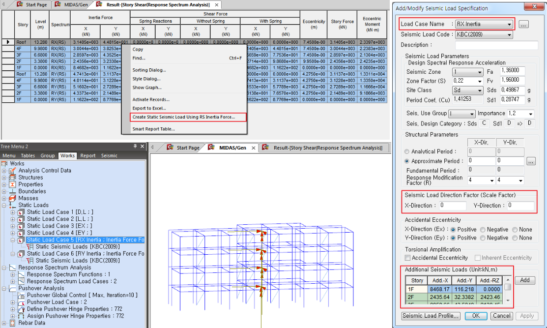The height and width of the screenshot is (328, 547).
Task: Choose Positive for X-Direction (Ex) eccentricity
Action: click(453, 230)
